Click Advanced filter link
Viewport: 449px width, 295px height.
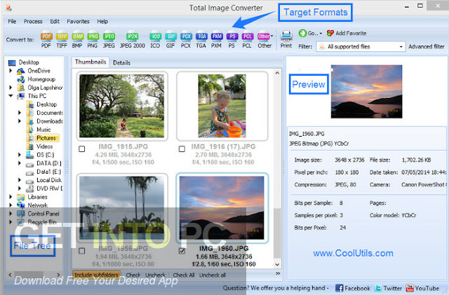coord(427,47)
